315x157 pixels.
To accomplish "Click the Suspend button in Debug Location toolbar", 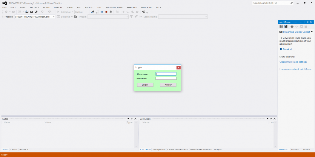I will (x=64, y=17).
